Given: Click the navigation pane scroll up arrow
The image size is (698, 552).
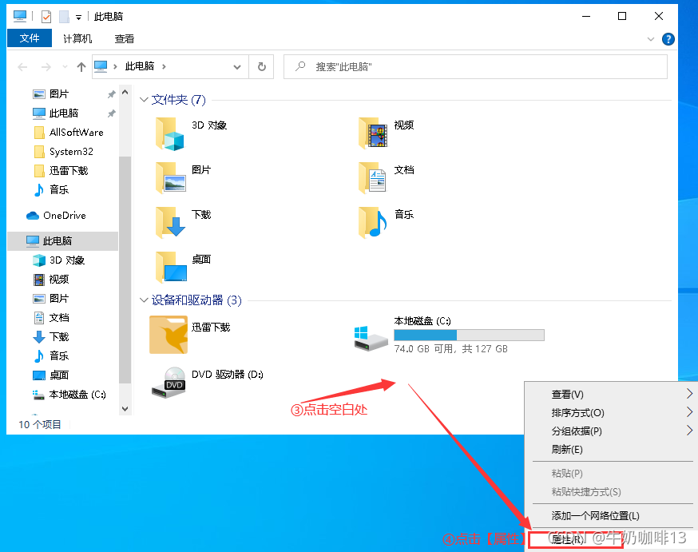Looking at the screenshot, I should 125,93.
